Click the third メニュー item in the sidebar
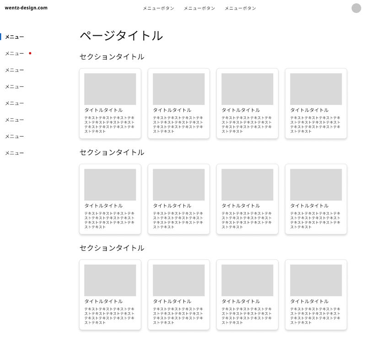The height and width of the screenshot is (349, 366). [x=14, y=70]
